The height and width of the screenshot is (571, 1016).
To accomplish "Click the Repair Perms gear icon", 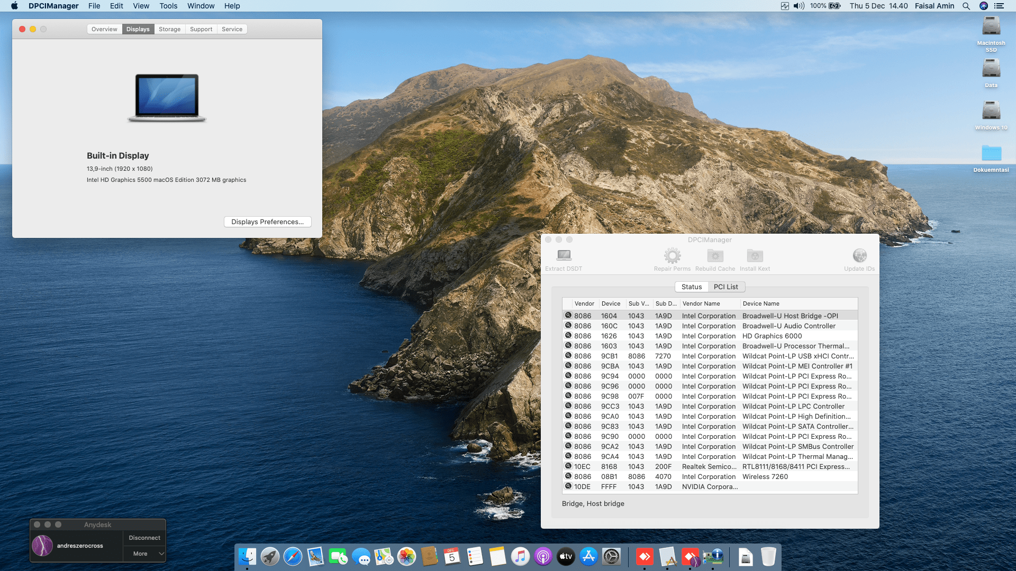I will click(672, 256).
